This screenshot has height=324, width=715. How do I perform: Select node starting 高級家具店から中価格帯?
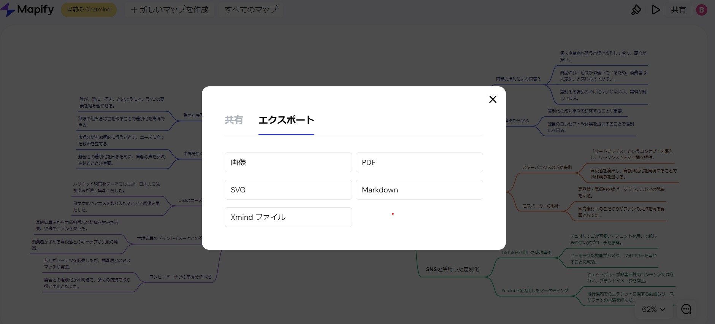tap(77, 225)
